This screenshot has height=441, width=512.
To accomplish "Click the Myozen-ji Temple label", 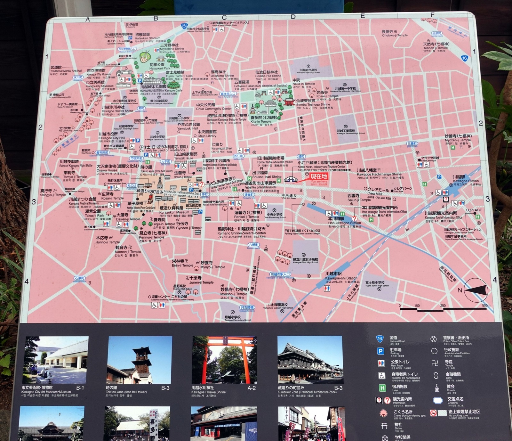I will click(x=458, y=140).
